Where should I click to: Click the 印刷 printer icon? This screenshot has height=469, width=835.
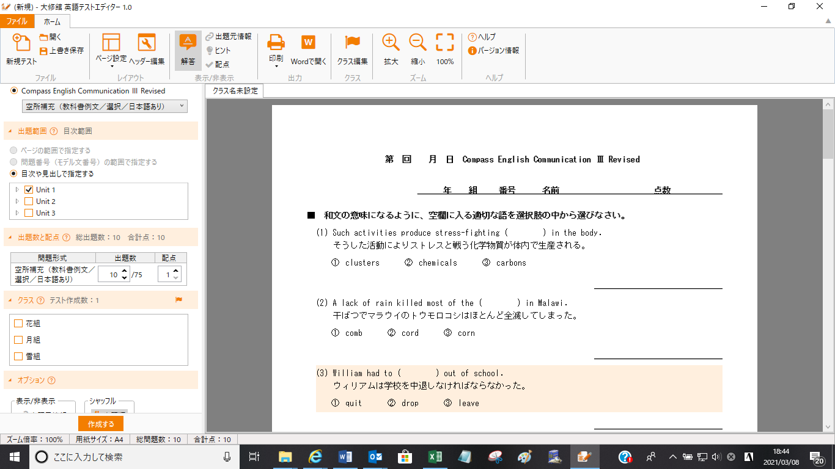tap(276, 43)
